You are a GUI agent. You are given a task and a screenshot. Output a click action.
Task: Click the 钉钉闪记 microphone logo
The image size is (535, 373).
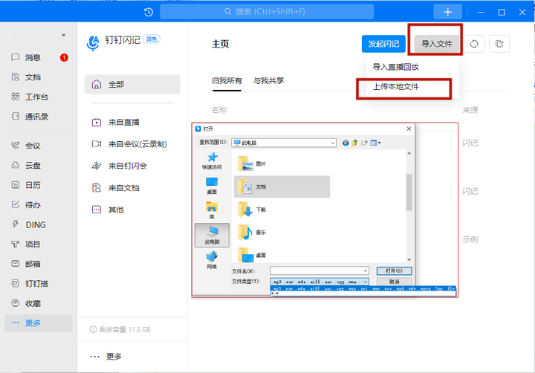(93, 43)
